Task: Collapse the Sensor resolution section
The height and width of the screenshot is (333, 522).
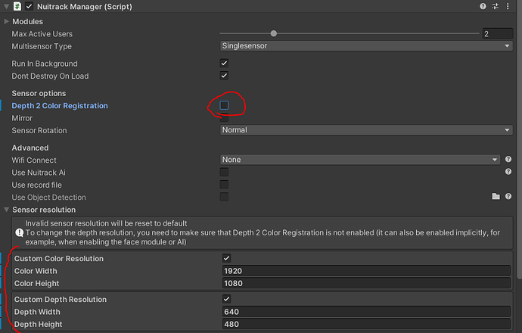Action: coord(6,210)
